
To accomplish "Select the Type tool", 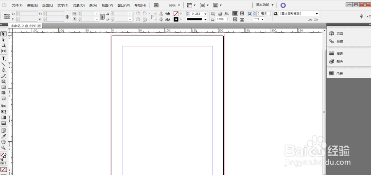I will tap(3, 58).
